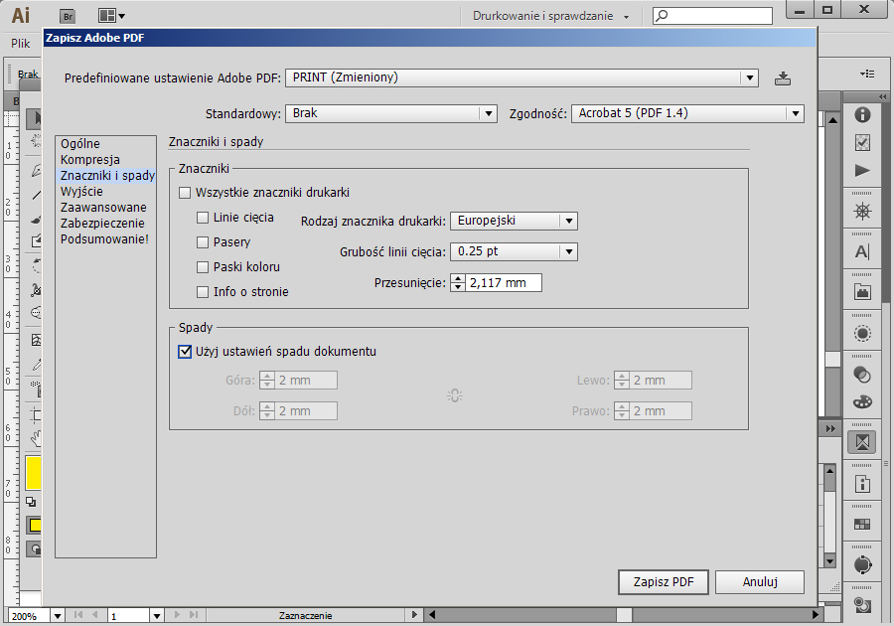Go to the Kompresja section
The width and height of the screenshot is (894, 626).
pyautogui.click(x=90, y=160)
